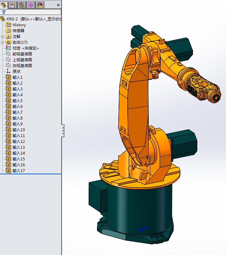Select the 输入8 feature label
Viewport: 226px width, 255px height.
coord(17,118)
